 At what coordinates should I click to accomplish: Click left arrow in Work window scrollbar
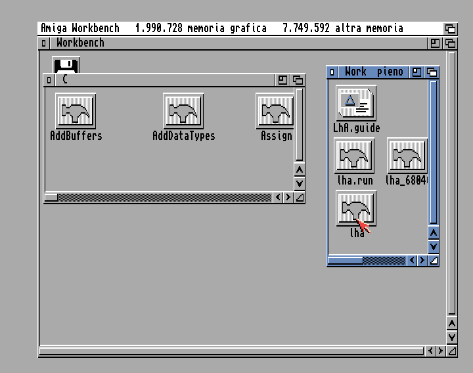[412, 261]
